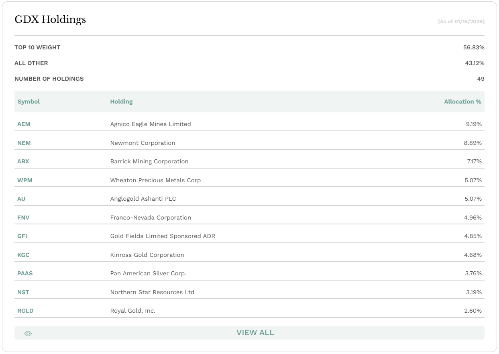The height and width of the screenshot is (354, 499).
Task: Select the Agnico Eagle Mines Limited holding name
Action: (151, 124)
